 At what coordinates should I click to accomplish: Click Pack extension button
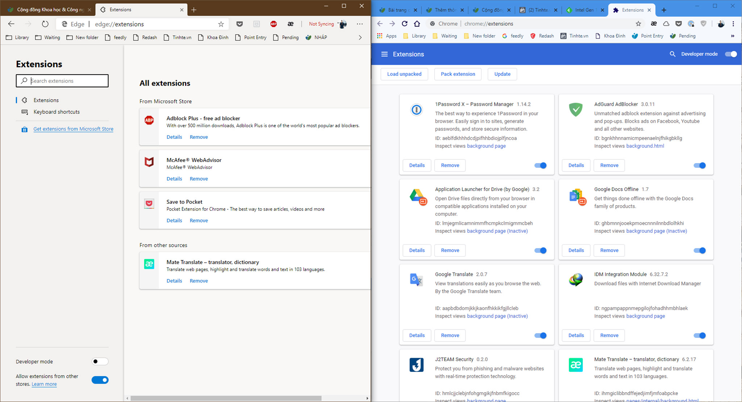coord(458,74)
